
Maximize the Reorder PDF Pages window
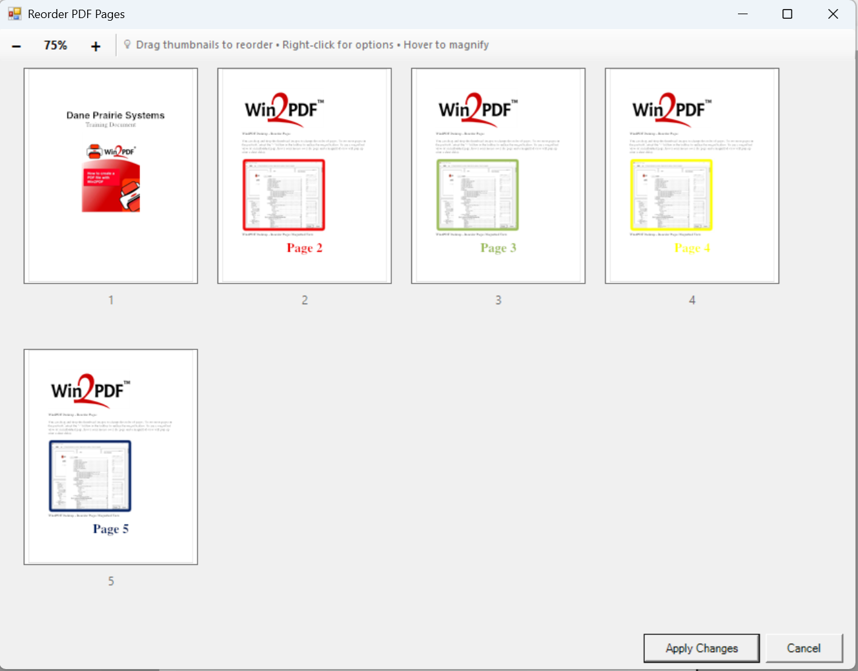(787, 14)
